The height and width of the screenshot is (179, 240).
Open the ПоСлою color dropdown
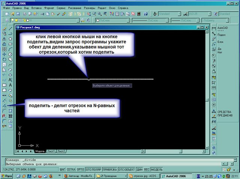pyautogui.click(x=112, y=21)
